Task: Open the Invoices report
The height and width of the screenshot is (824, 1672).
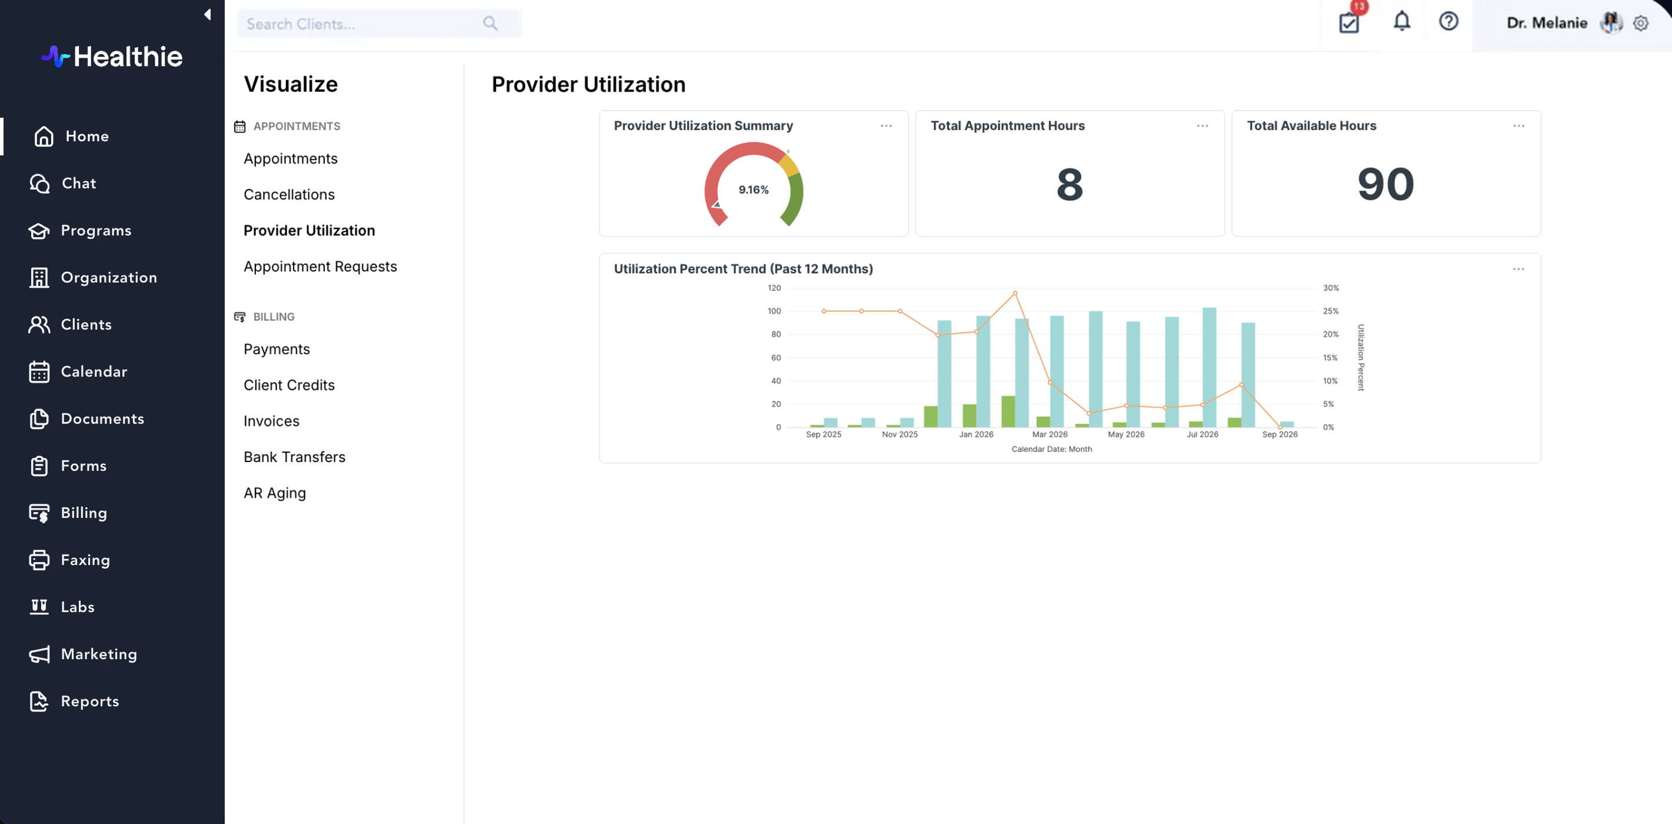Action: (271, 421)
